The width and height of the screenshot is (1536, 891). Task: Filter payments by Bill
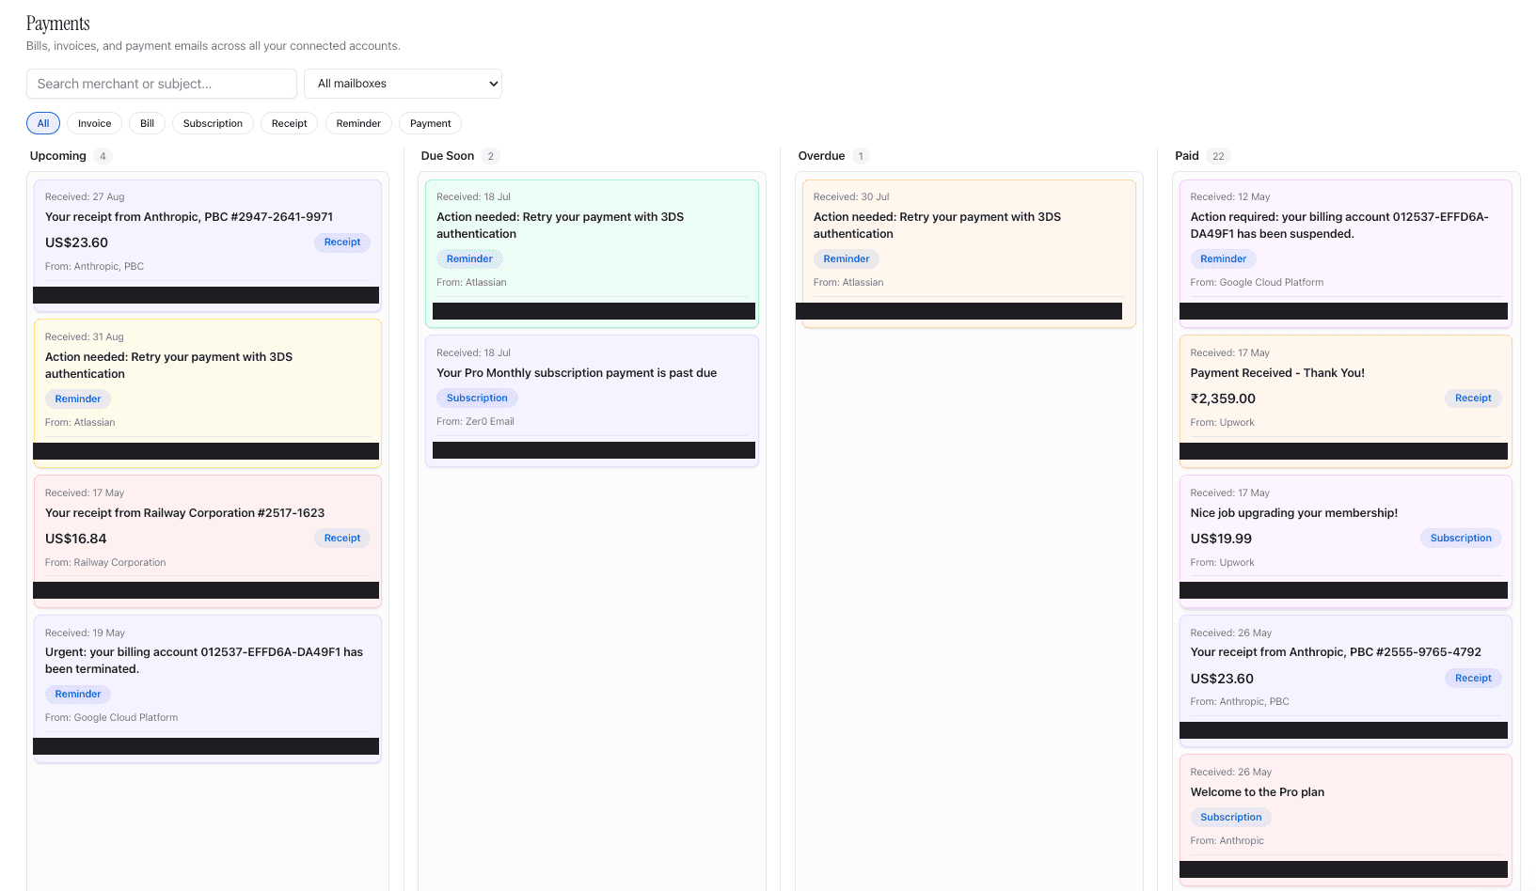click(148, 123)
